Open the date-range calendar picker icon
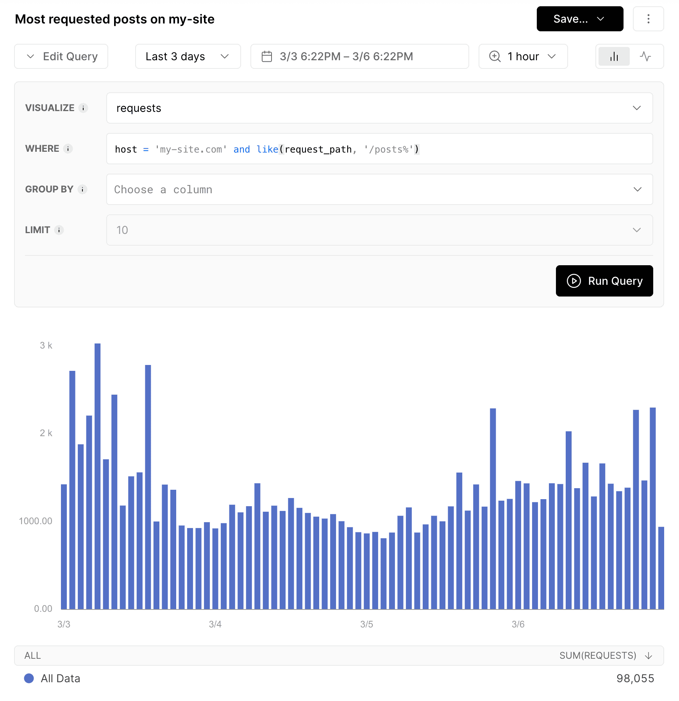Screen dimensions: 679x701 (x=268, y=56)
